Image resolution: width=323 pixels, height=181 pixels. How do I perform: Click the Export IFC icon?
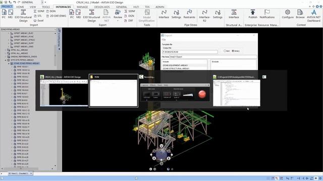(x=72, y=14)
